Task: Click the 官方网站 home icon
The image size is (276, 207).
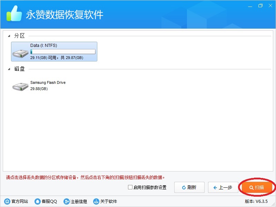Action: [7, 201]
